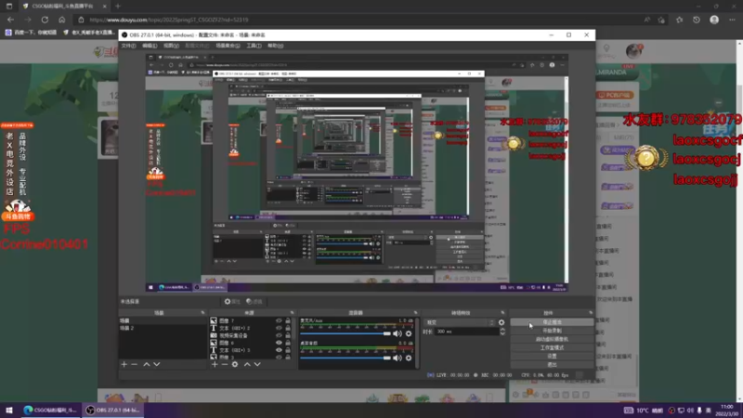Open 麦克风/Aux audio settings gear
This screenshot has width=743, height=418.
[409, 333]
